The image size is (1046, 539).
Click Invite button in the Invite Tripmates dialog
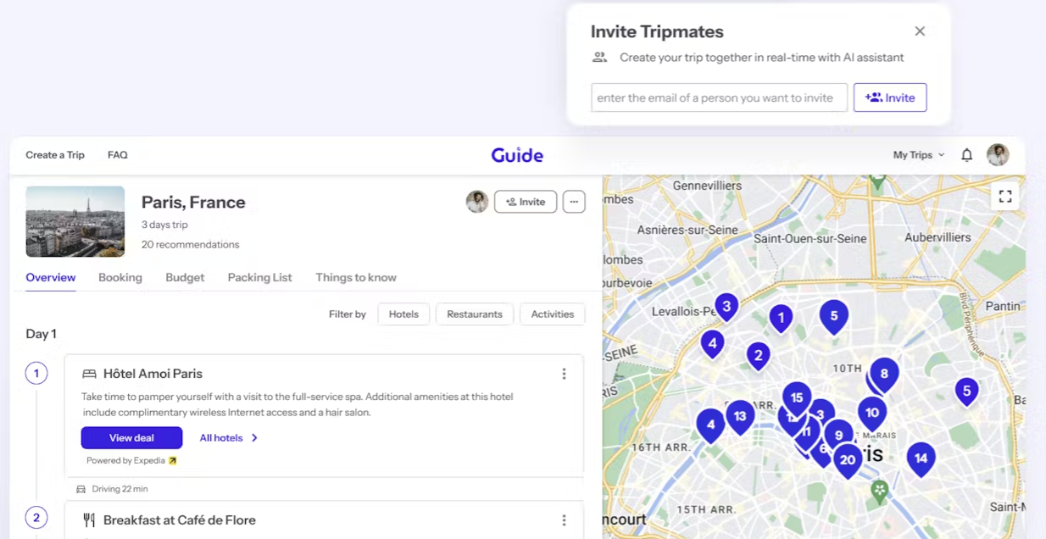click(x=890, y=97)
